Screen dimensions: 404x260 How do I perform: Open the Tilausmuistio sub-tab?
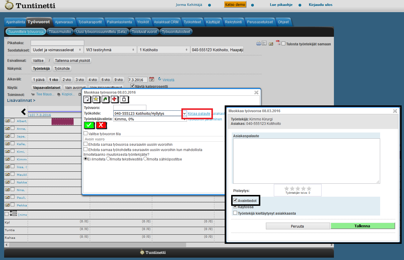tap(60, 32)
